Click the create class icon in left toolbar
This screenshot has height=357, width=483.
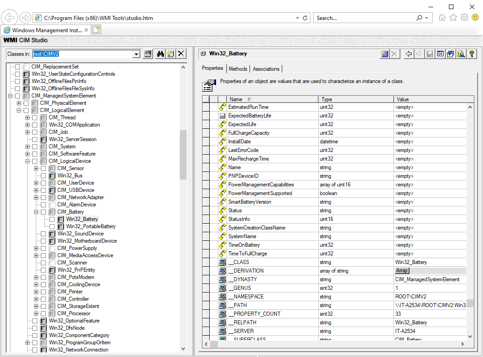tap(170, 54)
